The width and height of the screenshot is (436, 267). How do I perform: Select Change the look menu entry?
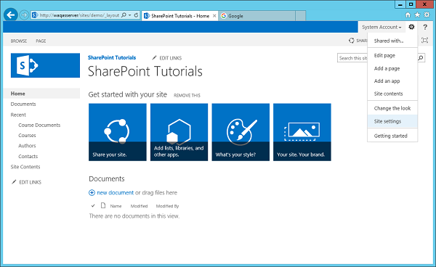392,108
